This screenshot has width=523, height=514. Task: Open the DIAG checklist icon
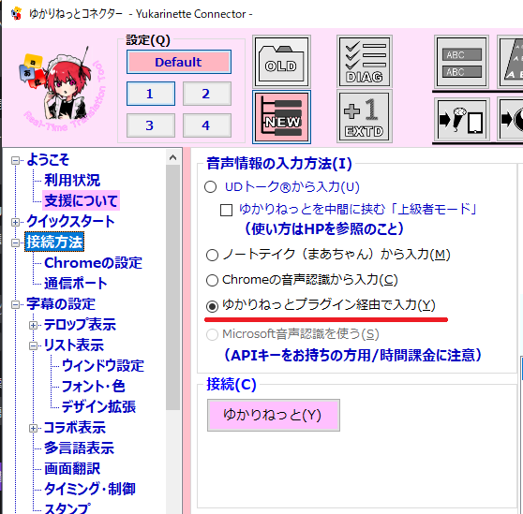click(x=365, y=61)
